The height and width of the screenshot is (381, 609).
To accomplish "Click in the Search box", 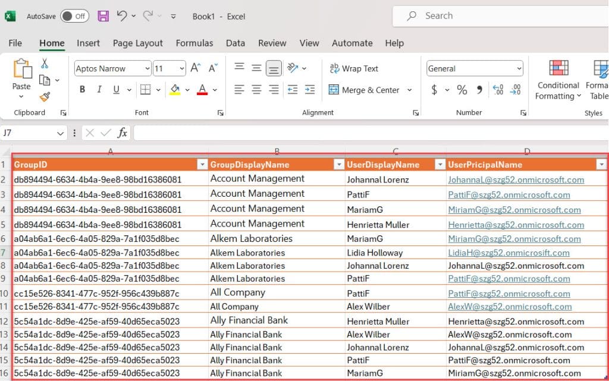I will pos(501,16).
